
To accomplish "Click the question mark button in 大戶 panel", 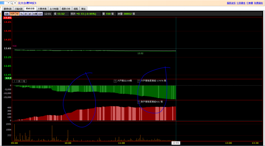I will (x=14, y=81).
